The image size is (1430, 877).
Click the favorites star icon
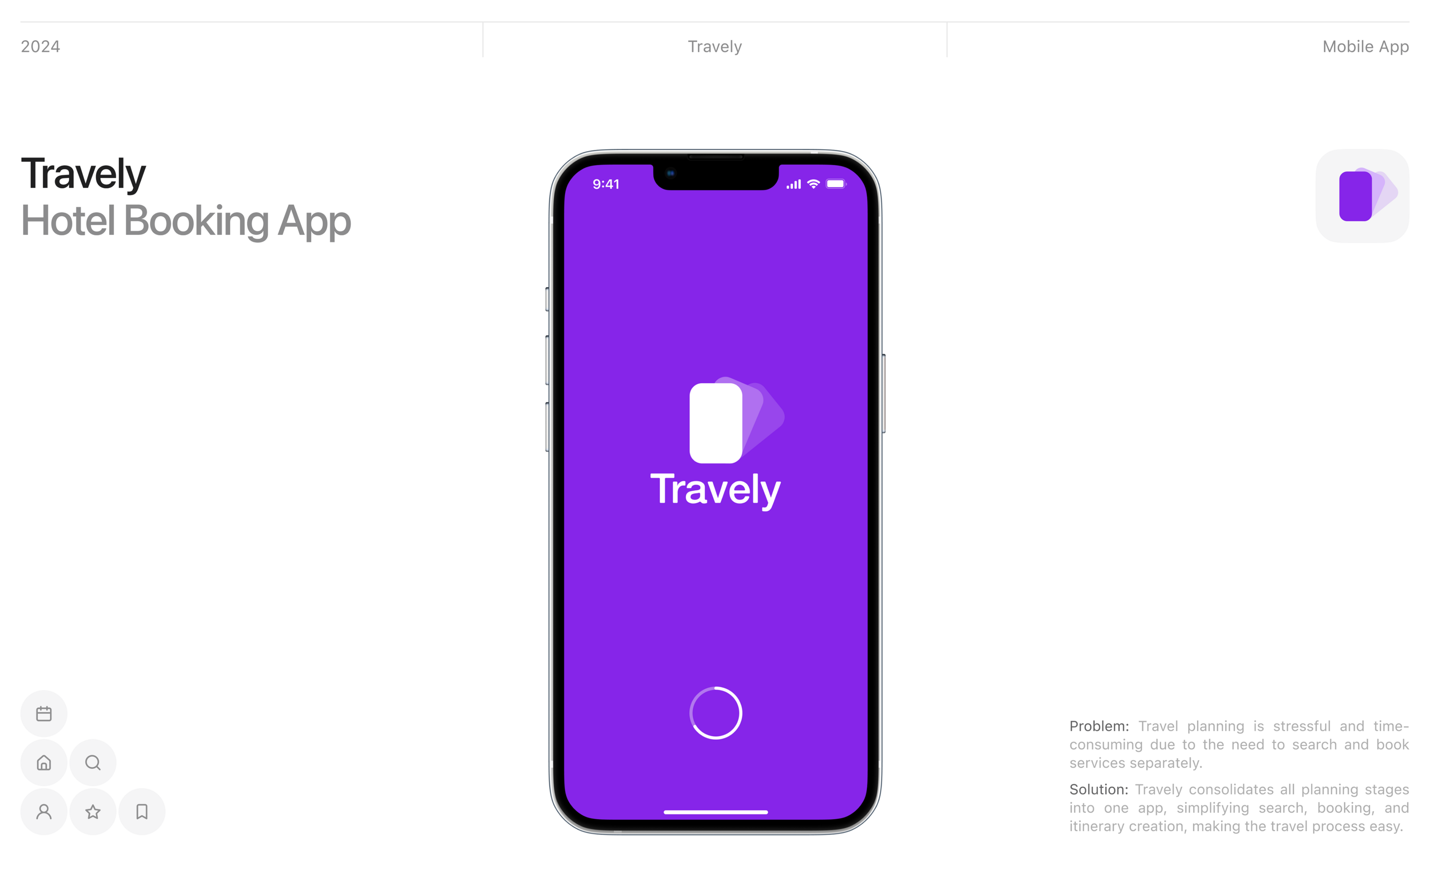(x=92, y=812)
